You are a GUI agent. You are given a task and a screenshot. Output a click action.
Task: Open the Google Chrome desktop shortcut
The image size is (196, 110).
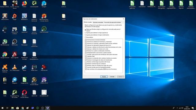[5, 55]
